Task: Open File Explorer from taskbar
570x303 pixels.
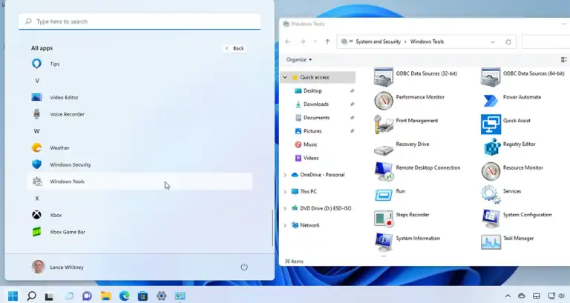Action: pos(106,296)
